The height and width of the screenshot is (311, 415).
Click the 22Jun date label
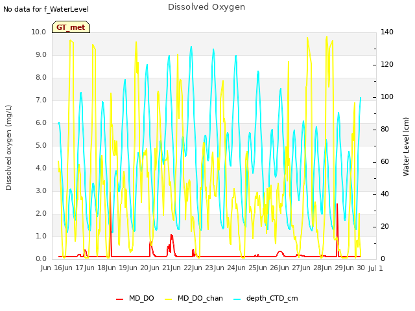coord(193,268)
